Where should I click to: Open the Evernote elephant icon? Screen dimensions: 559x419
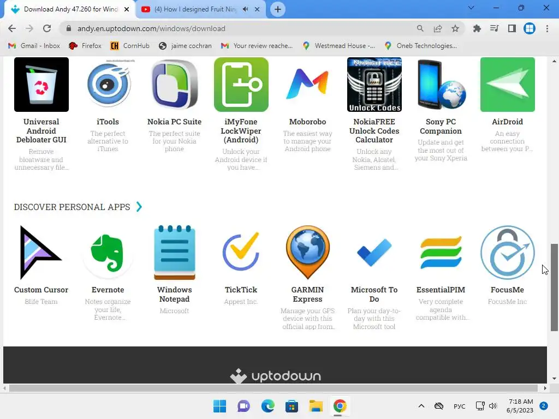[108, 253]
